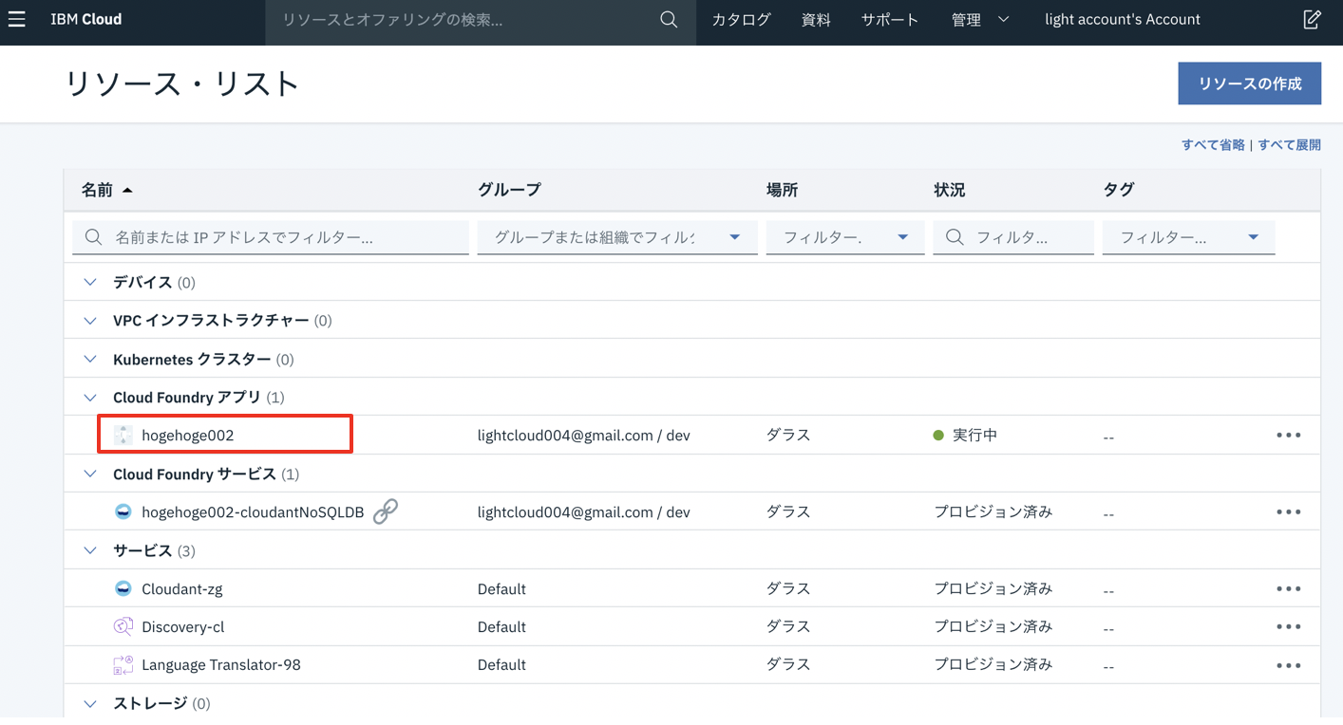
Task: Click the link chain icon beside hogehoge002-cloudantNoSQLDB
Action: [385, 511]
